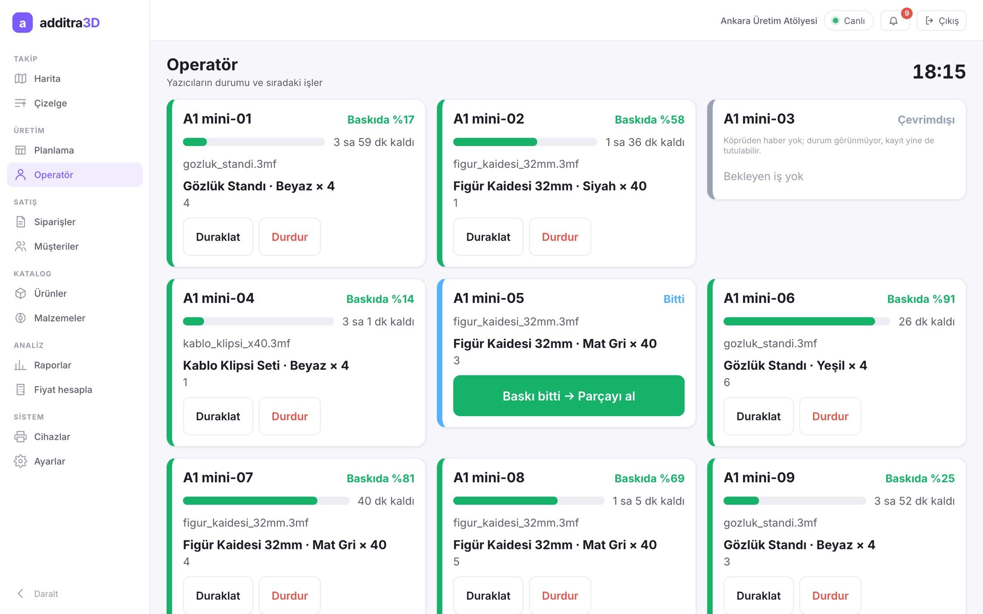Viewport: 983px width, 614px height.
Task: Click 1 sa 5 dk kaldı text
Action: coord(648,501)
